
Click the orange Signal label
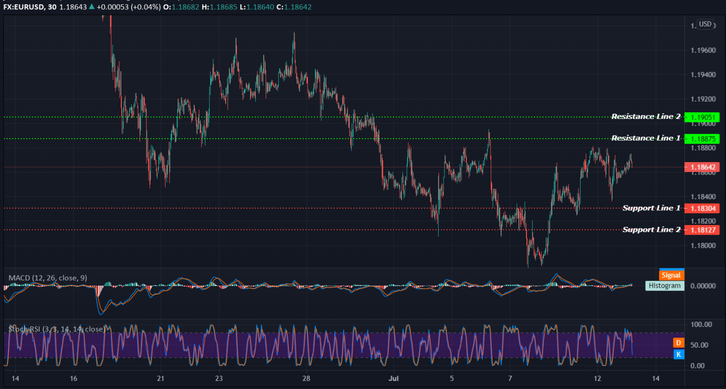(672, 275)
